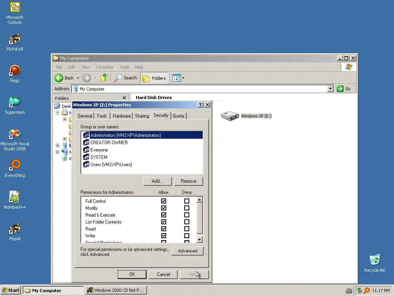The width and height of the screenshot is (394, 296).
Task: Click the My Computer address field
Action: pos(200,89)
